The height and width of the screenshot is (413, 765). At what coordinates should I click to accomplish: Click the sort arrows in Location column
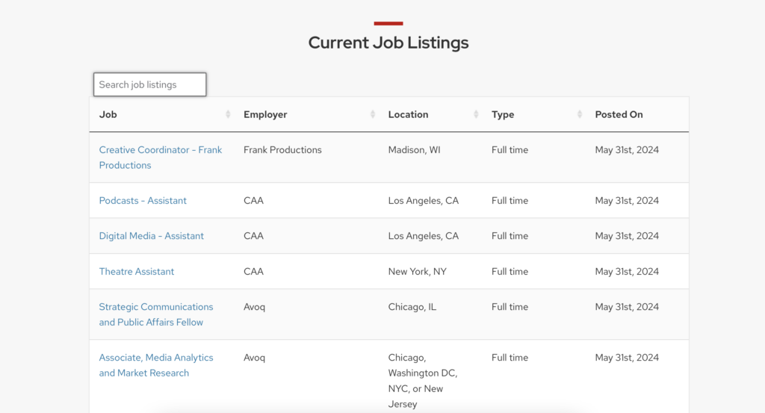(x=476, y=115)
